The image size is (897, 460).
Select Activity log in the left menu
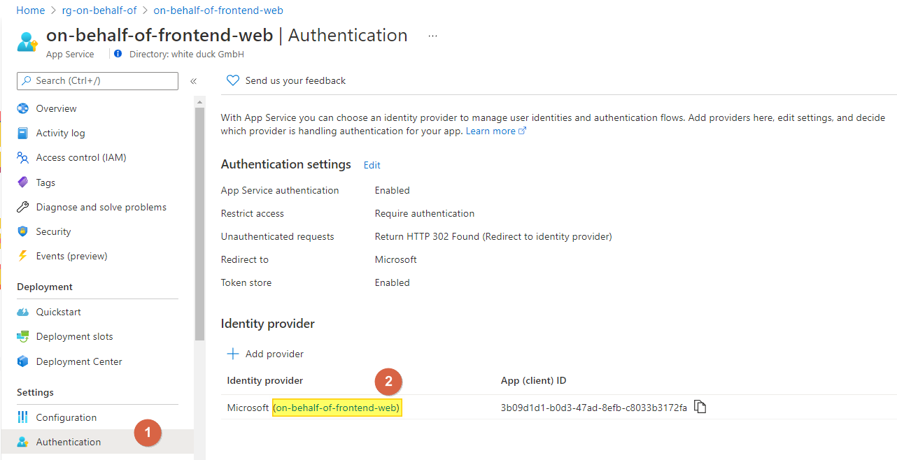60,133
